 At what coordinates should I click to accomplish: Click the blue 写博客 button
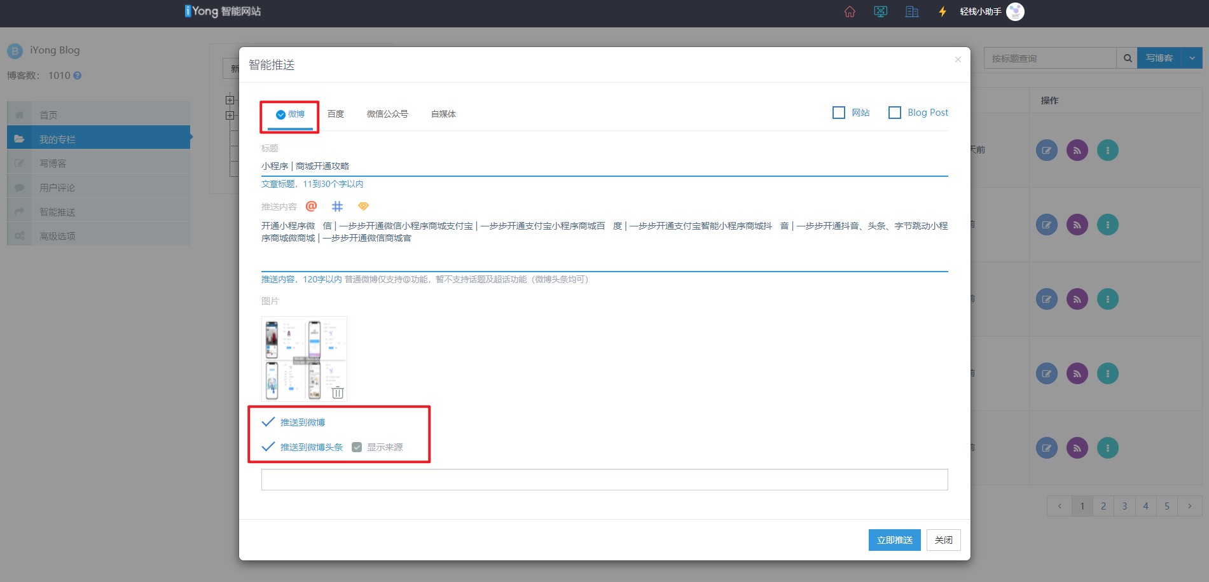click(1159, 58)
